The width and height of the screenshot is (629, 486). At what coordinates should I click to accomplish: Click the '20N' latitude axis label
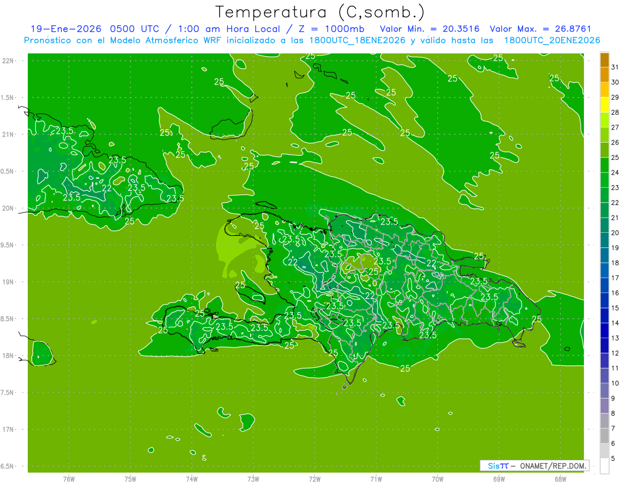click(x=7, y=208)
